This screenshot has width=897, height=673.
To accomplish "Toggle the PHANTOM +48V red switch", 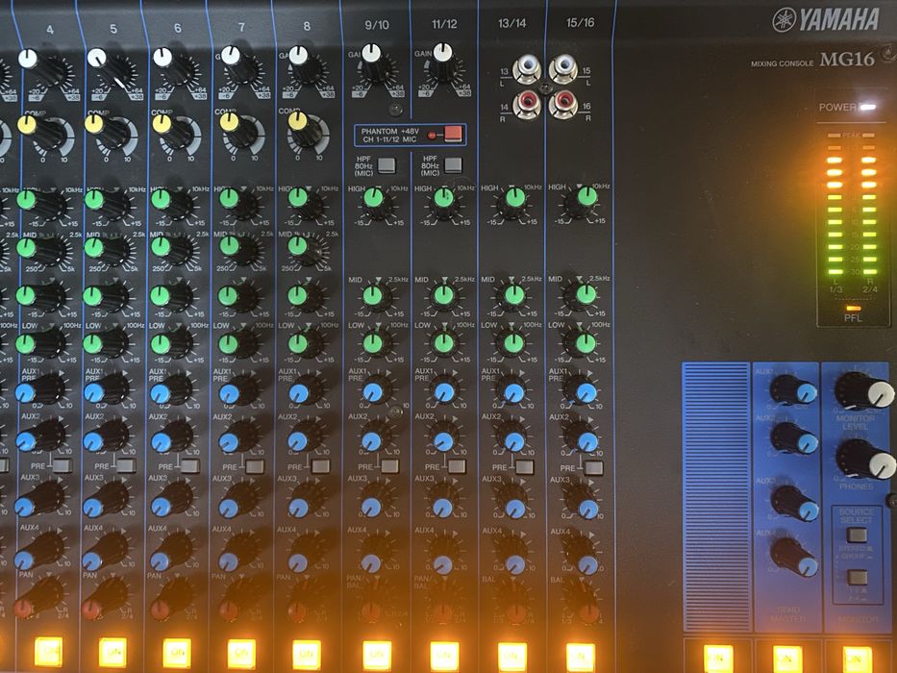I will 453,134.
